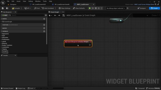The image size is (161, 90).
Task: Expand the Localization category
Action: 1,47
